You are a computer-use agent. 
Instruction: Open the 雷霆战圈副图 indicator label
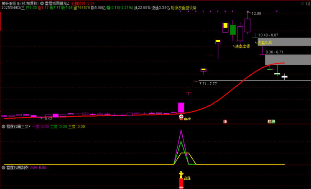click(x=17, y=167)
